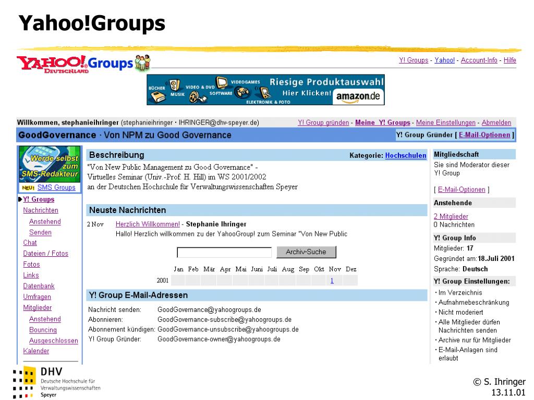Open Anstehend under Mitglieder
The width and height of the screenshot is (534, 400).
pos(45,319)
